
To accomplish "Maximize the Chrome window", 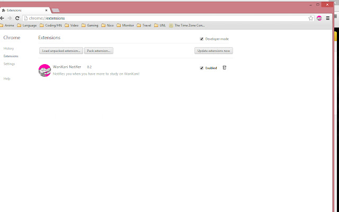I will [x=318, y=5].
